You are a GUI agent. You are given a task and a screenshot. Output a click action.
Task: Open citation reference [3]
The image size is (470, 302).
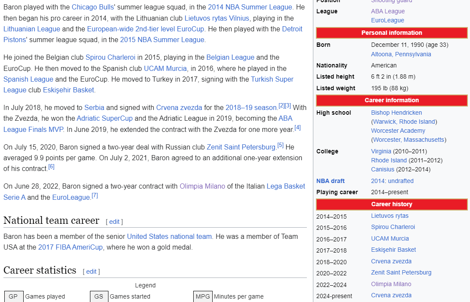(288, 106)
